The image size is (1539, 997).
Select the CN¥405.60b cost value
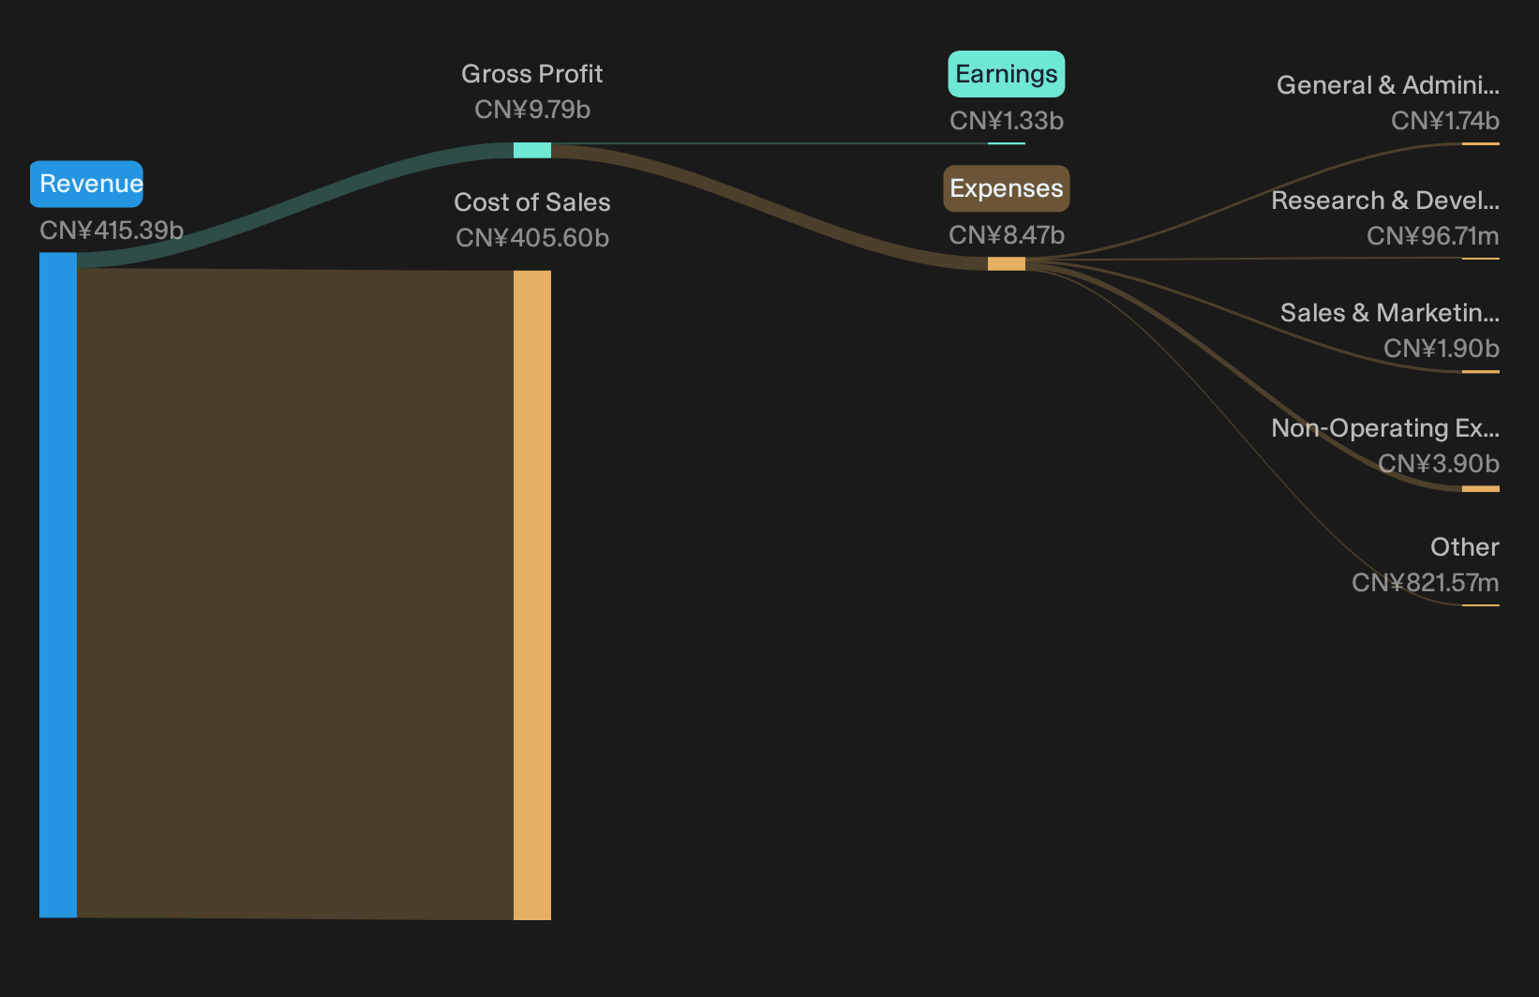(x=532, y=238)
